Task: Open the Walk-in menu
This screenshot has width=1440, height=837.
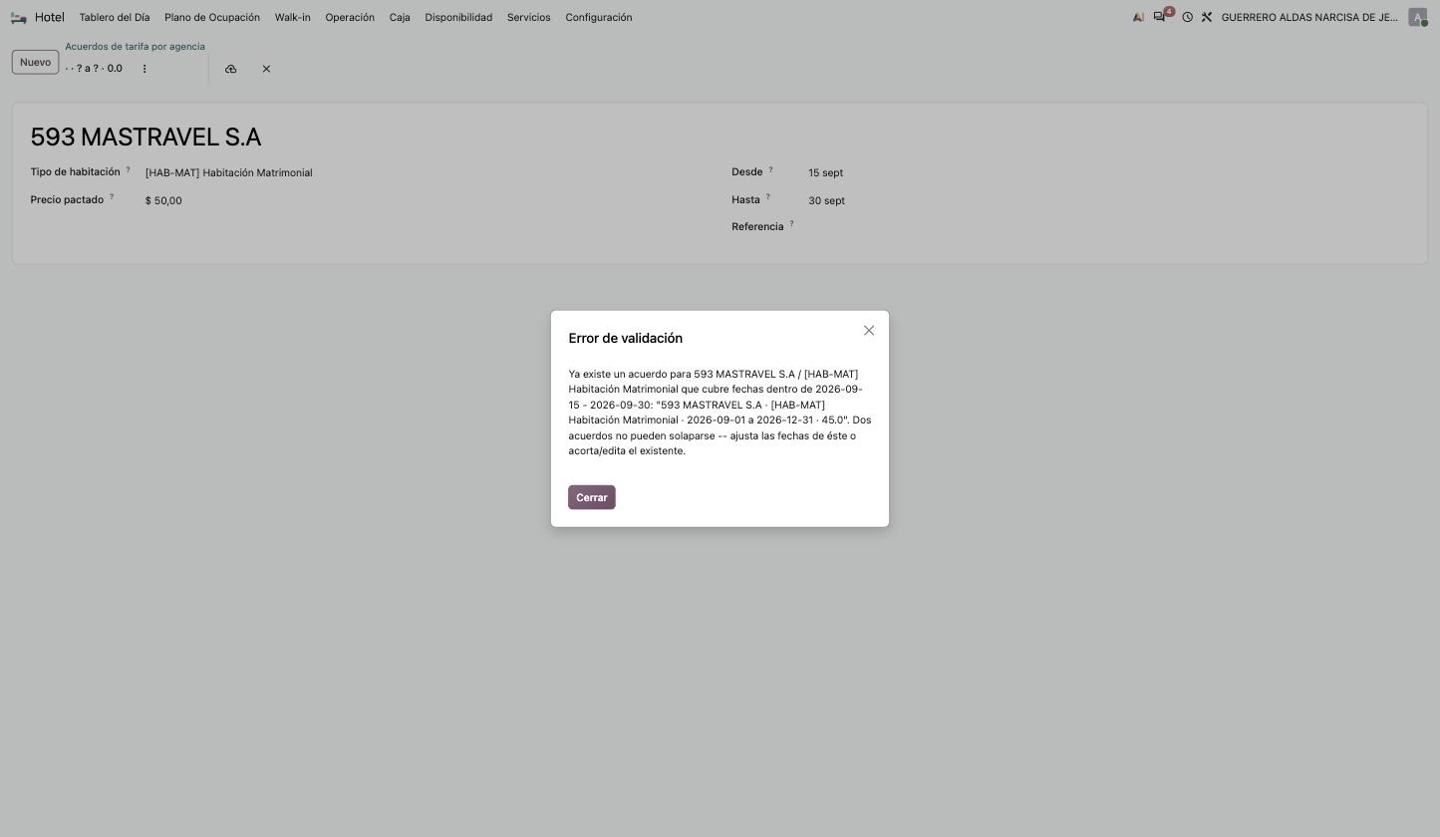Action: 293,17
